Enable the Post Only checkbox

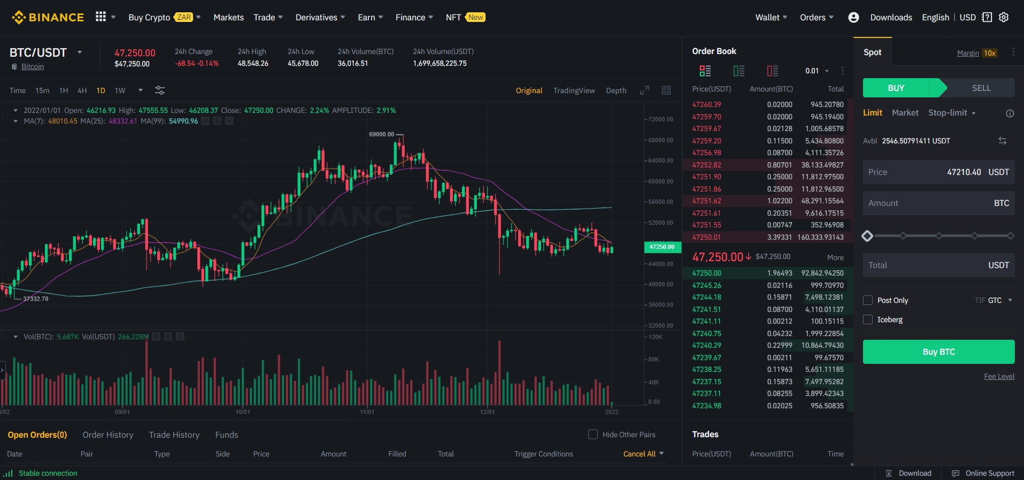[x=868, y=300]
